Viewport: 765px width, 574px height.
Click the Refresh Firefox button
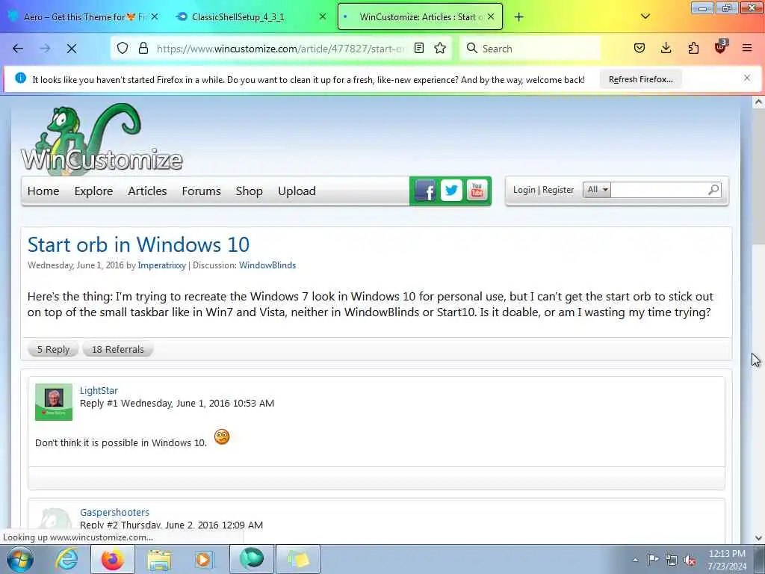[x=640, y=79]
